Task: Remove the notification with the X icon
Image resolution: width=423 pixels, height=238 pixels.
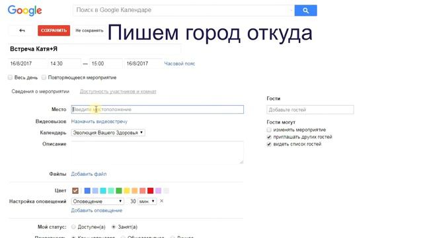Action: 161,201
